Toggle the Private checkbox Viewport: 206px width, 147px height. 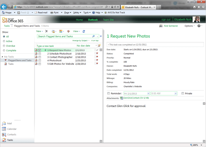183,93
